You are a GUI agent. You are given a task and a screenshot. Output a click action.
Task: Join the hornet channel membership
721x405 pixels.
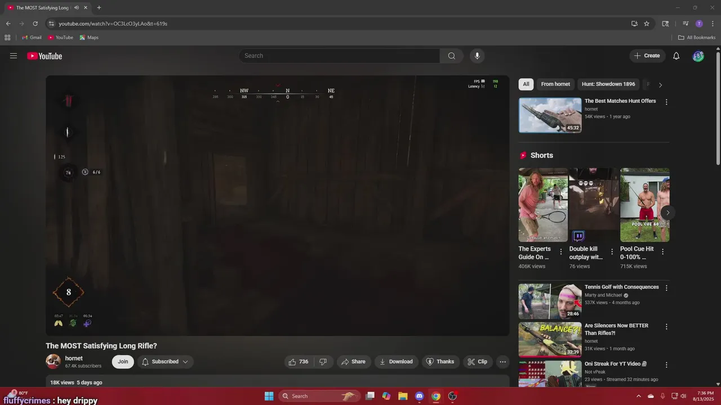point(123,362)
